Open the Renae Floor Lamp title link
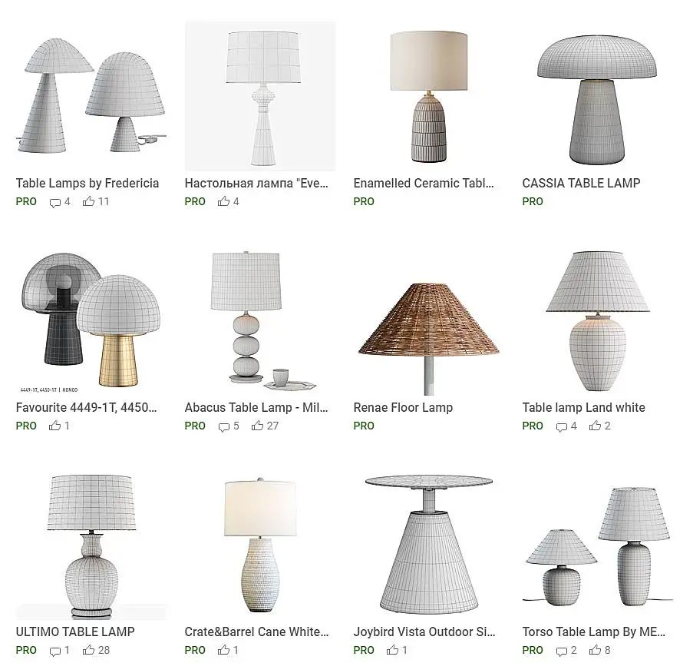Image resolution: width=693 pixels, height=663 pixels. 403,407
